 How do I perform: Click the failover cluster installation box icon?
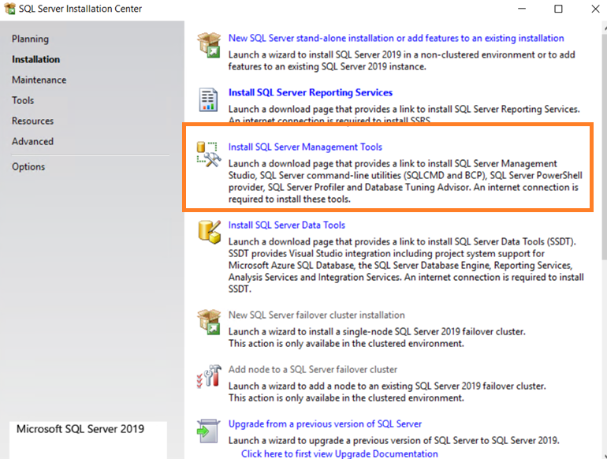(x=209, y=322)
